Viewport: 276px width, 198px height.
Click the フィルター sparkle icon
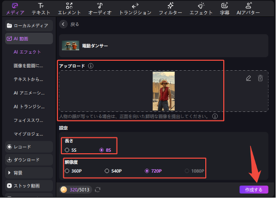[170, 5]
